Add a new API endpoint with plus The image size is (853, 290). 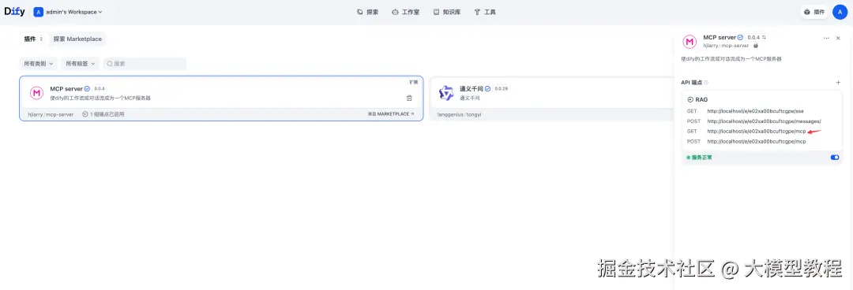pyautogui.click(x=838, y=83)
